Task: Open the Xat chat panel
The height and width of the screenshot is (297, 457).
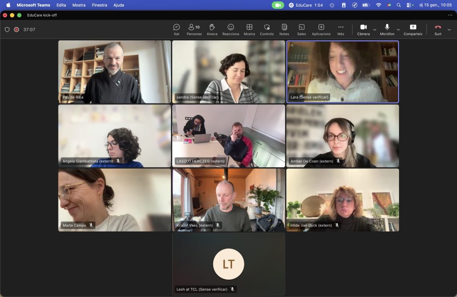Action: (x=176, y=29)
